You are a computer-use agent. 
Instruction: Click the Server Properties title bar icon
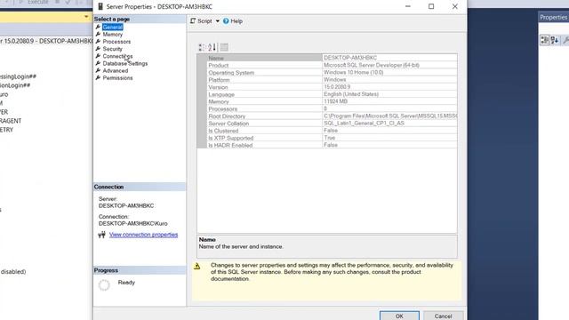point(100,6)
